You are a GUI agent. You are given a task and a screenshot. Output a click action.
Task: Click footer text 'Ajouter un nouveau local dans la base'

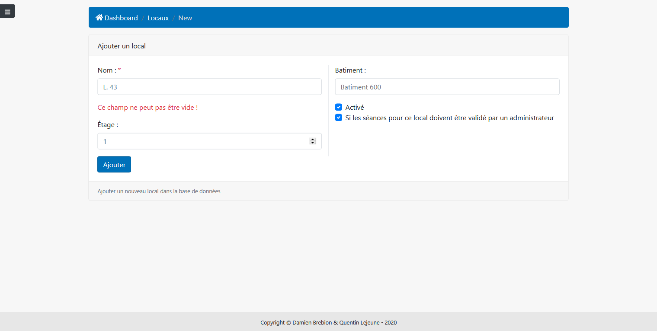(159, 191)
